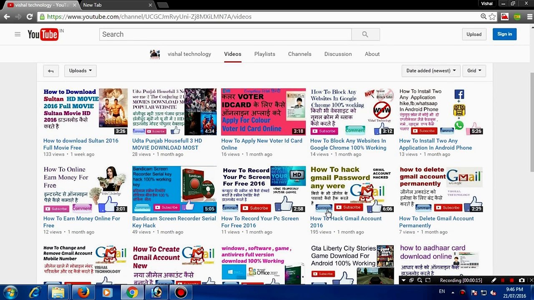
Task: Open the red record app in taskbar
Action: click(x=181, y=292)
